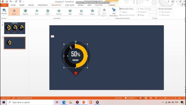Viewport: 186px width, 105px height.
Task: Apply the Fade animation
Action: point(37,12)
